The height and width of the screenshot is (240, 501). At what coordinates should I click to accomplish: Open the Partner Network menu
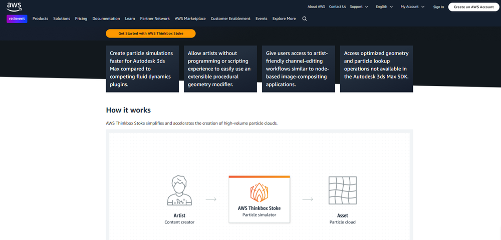click(x=155, y=19)
